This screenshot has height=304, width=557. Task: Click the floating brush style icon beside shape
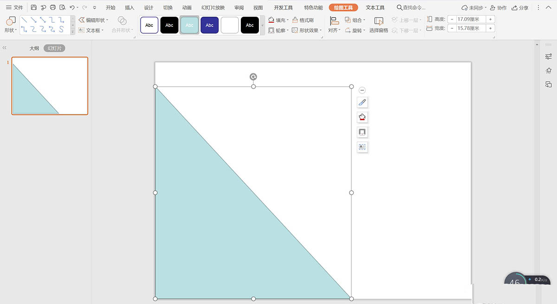pyautogui.click(x=363, y=102)
